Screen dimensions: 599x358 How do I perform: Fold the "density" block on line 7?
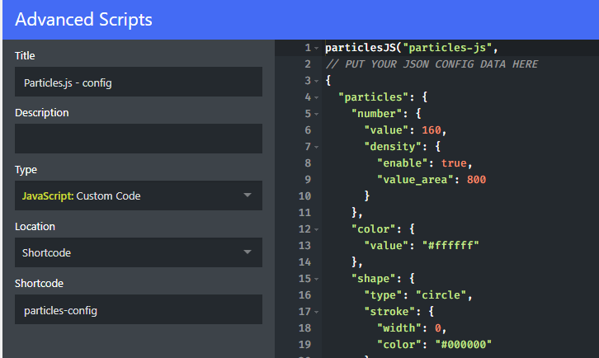(x=316, y=147)
